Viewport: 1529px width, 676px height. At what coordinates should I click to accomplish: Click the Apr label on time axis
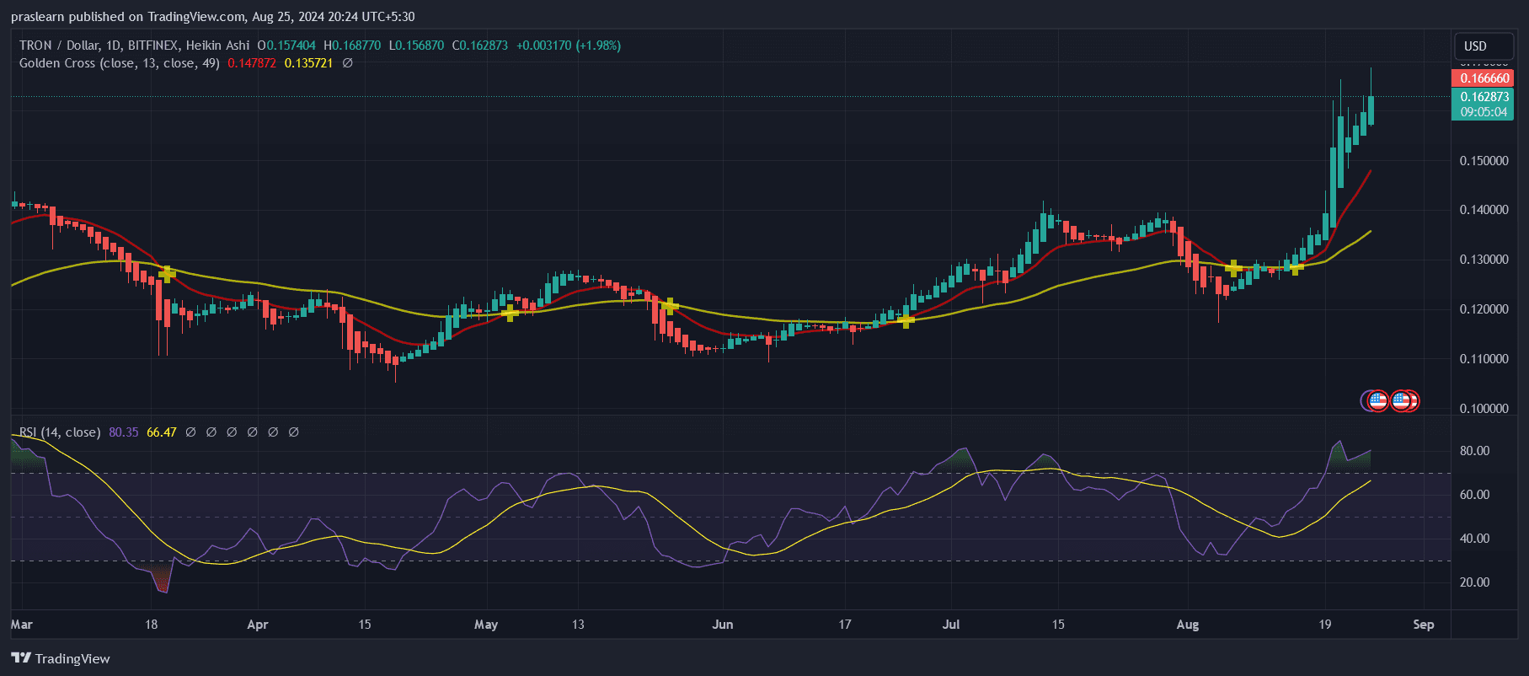258,625
